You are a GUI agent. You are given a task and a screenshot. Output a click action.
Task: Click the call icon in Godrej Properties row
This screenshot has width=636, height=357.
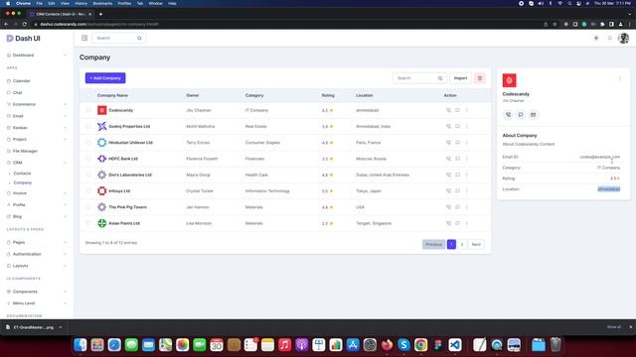tap(448, 126)
